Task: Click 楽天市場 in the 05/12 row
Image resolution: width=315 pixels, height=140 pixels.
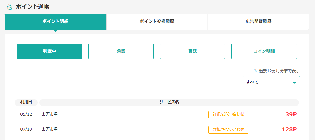Action: [50, 114]
